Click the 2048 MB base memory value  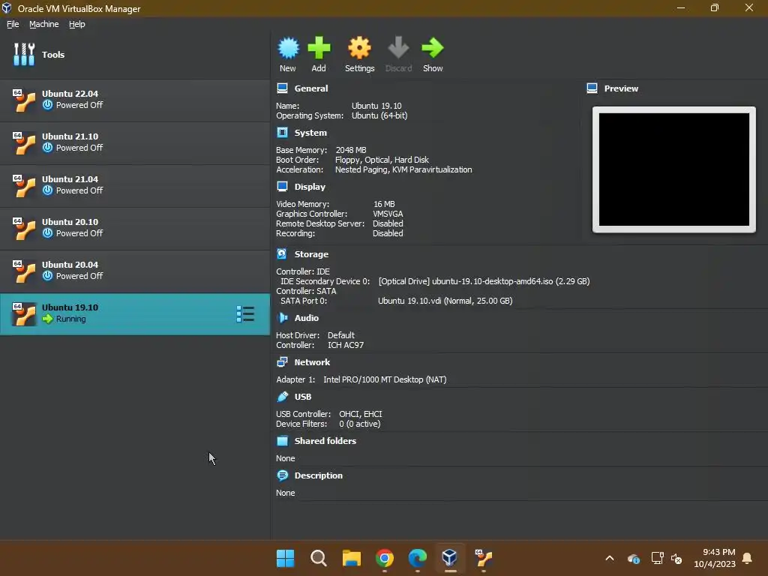click(x=351, y=150)
